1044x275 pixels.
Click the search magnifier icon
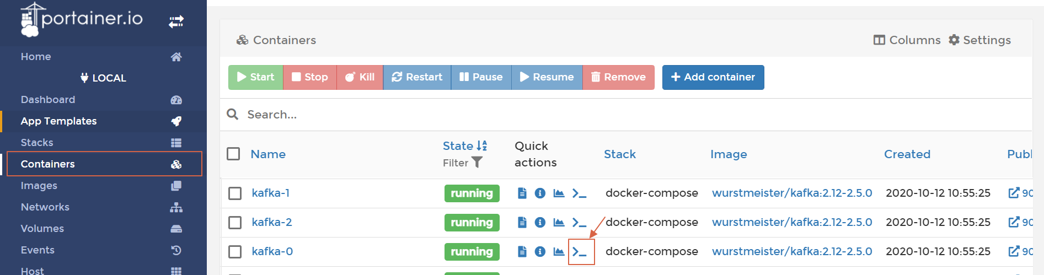click(x=233, y=114)
